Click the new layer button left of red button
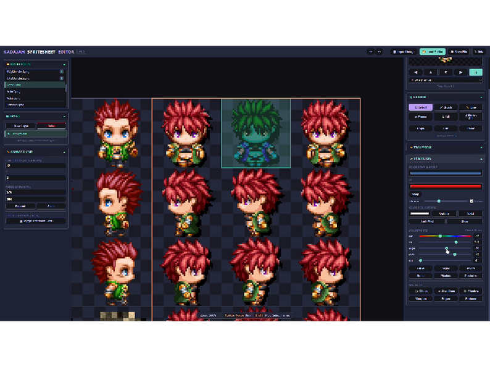 pyautogui.click(x=20, y=126)
